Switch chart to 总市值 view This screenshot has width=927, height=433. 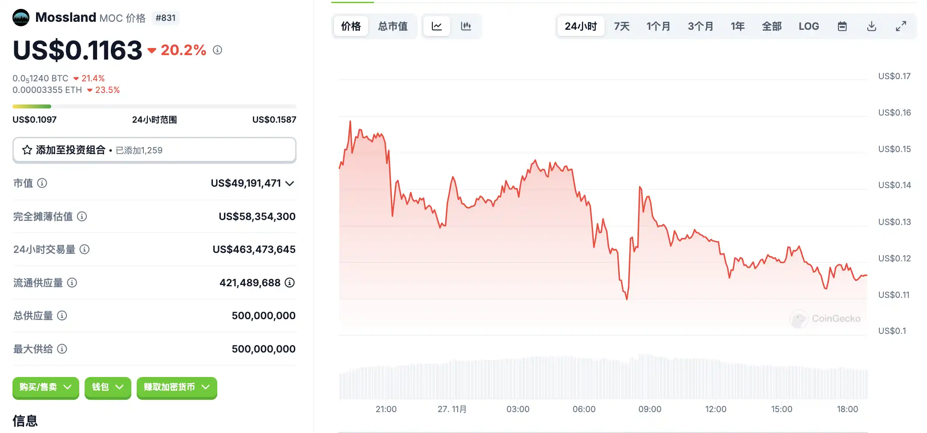(x=393, y=26)
